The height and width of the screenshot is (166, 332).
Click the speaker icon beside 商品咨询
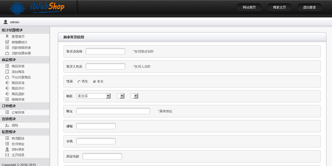[x=7, y=83]
